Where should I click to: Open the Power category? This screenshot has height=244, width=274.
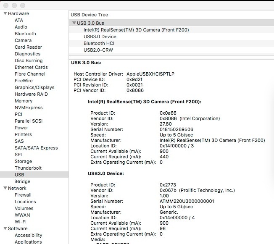(x=21, y=128)
